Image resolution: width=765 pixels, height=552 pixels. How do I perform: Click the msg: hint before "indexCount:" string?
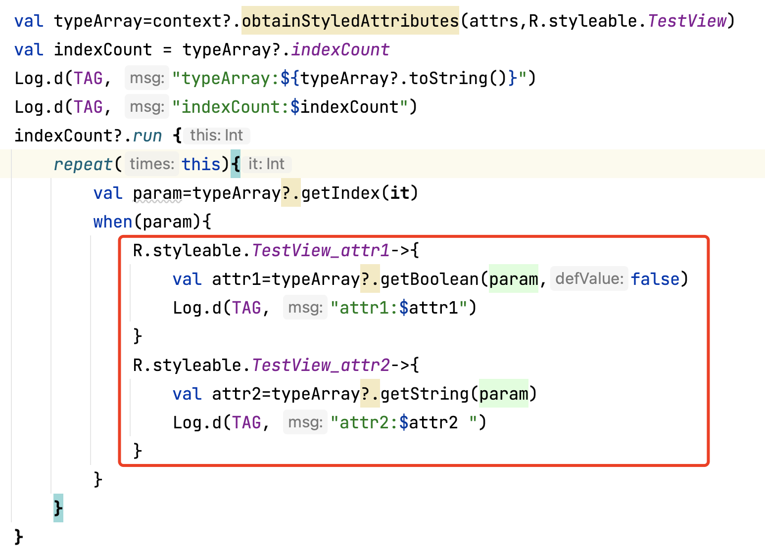pos(147,107)
